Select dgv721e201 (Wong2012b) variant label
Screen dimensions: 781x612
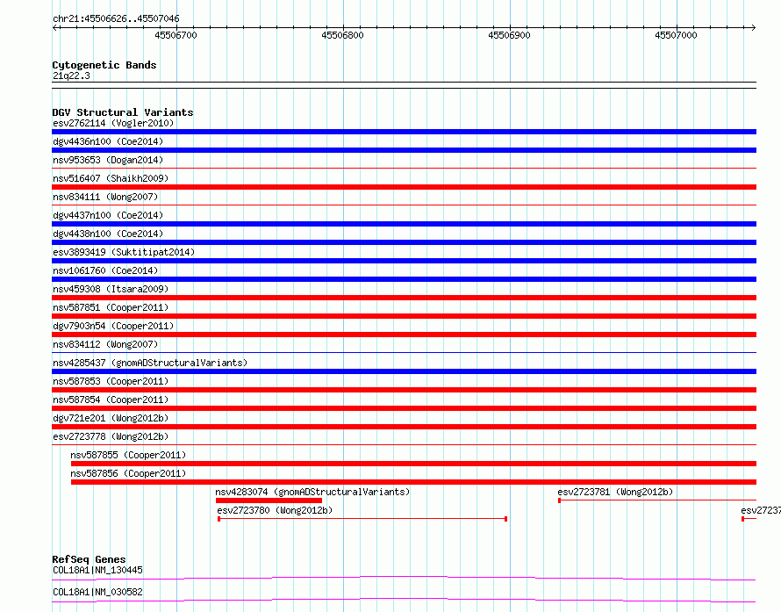click(111, 418)
